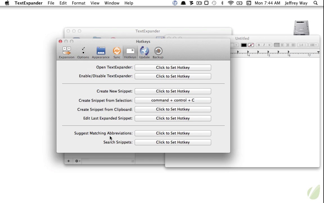Viewport: 324px width, 203px height.
Task: Click the camera recorder menu bar icon
Action: [199, 3]
